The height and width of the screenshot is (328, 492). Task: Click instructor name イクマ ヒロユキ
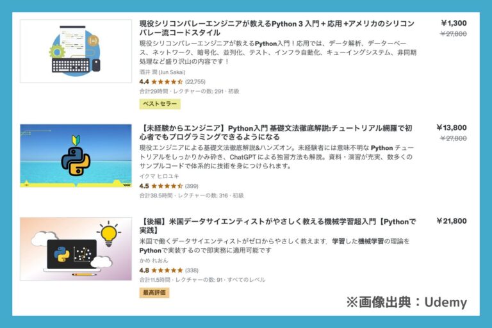click(x=159, y=176)
